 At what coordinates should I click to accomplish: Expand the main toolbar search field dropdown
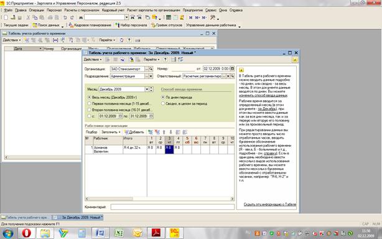tap(126, 17)
